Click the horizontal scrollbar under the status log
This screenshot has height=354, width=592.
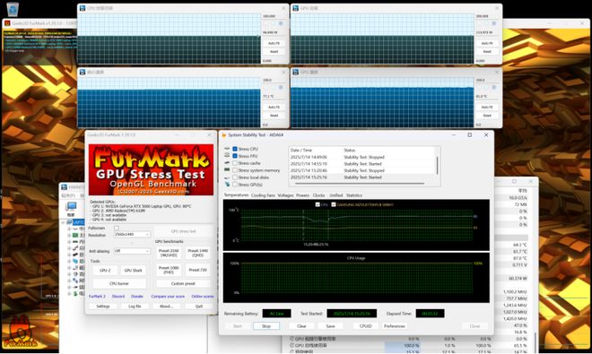[x=360, y=184]
